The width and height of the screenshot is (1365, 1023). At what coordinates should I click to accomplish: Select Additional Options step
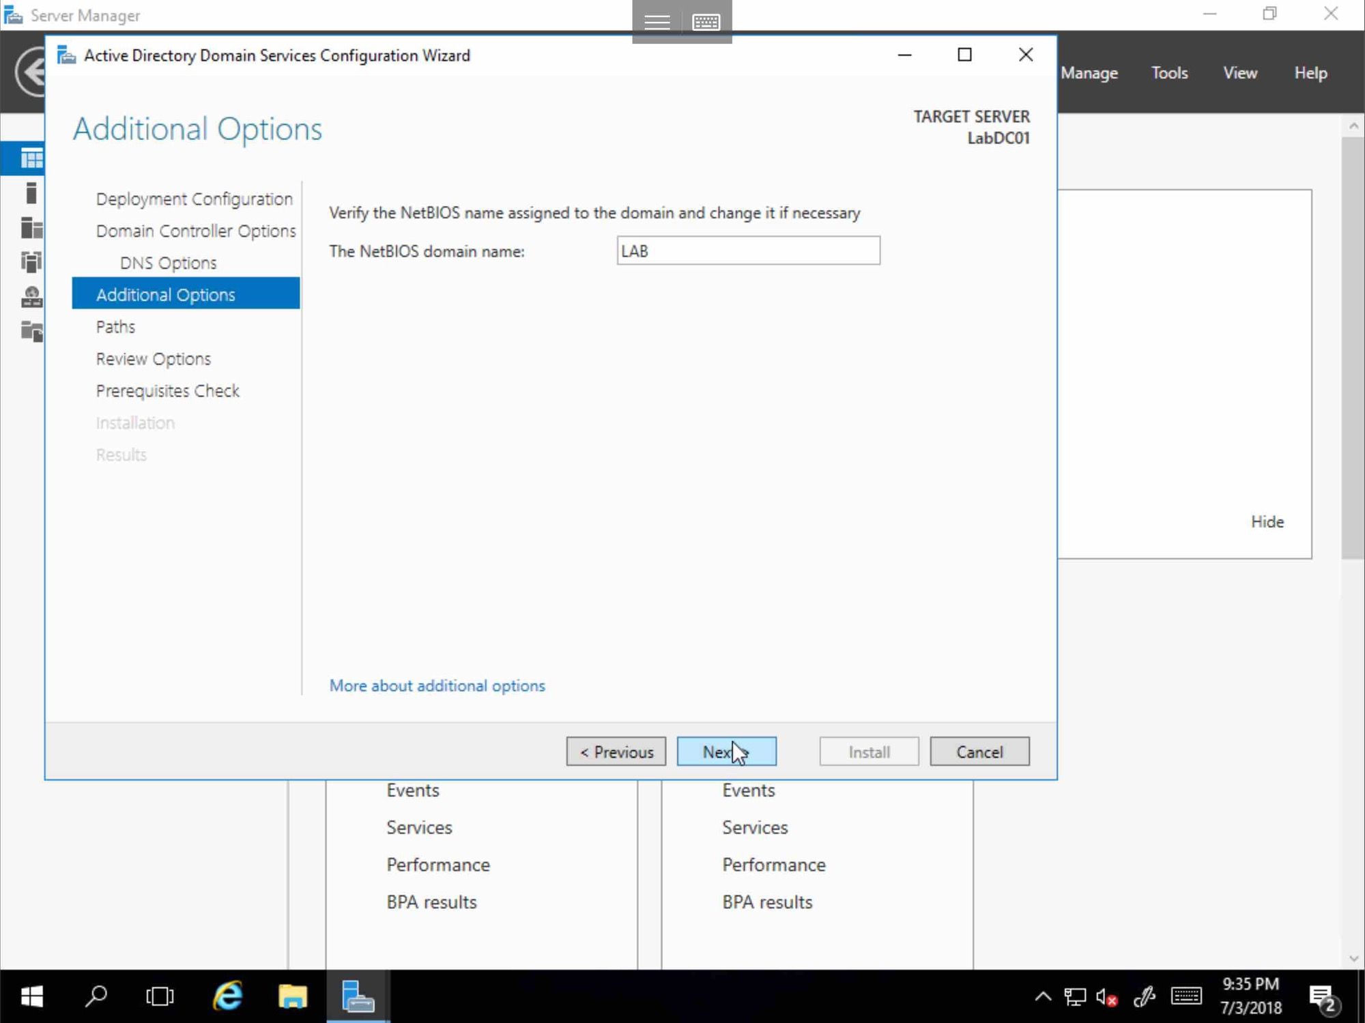click(186, 293)
